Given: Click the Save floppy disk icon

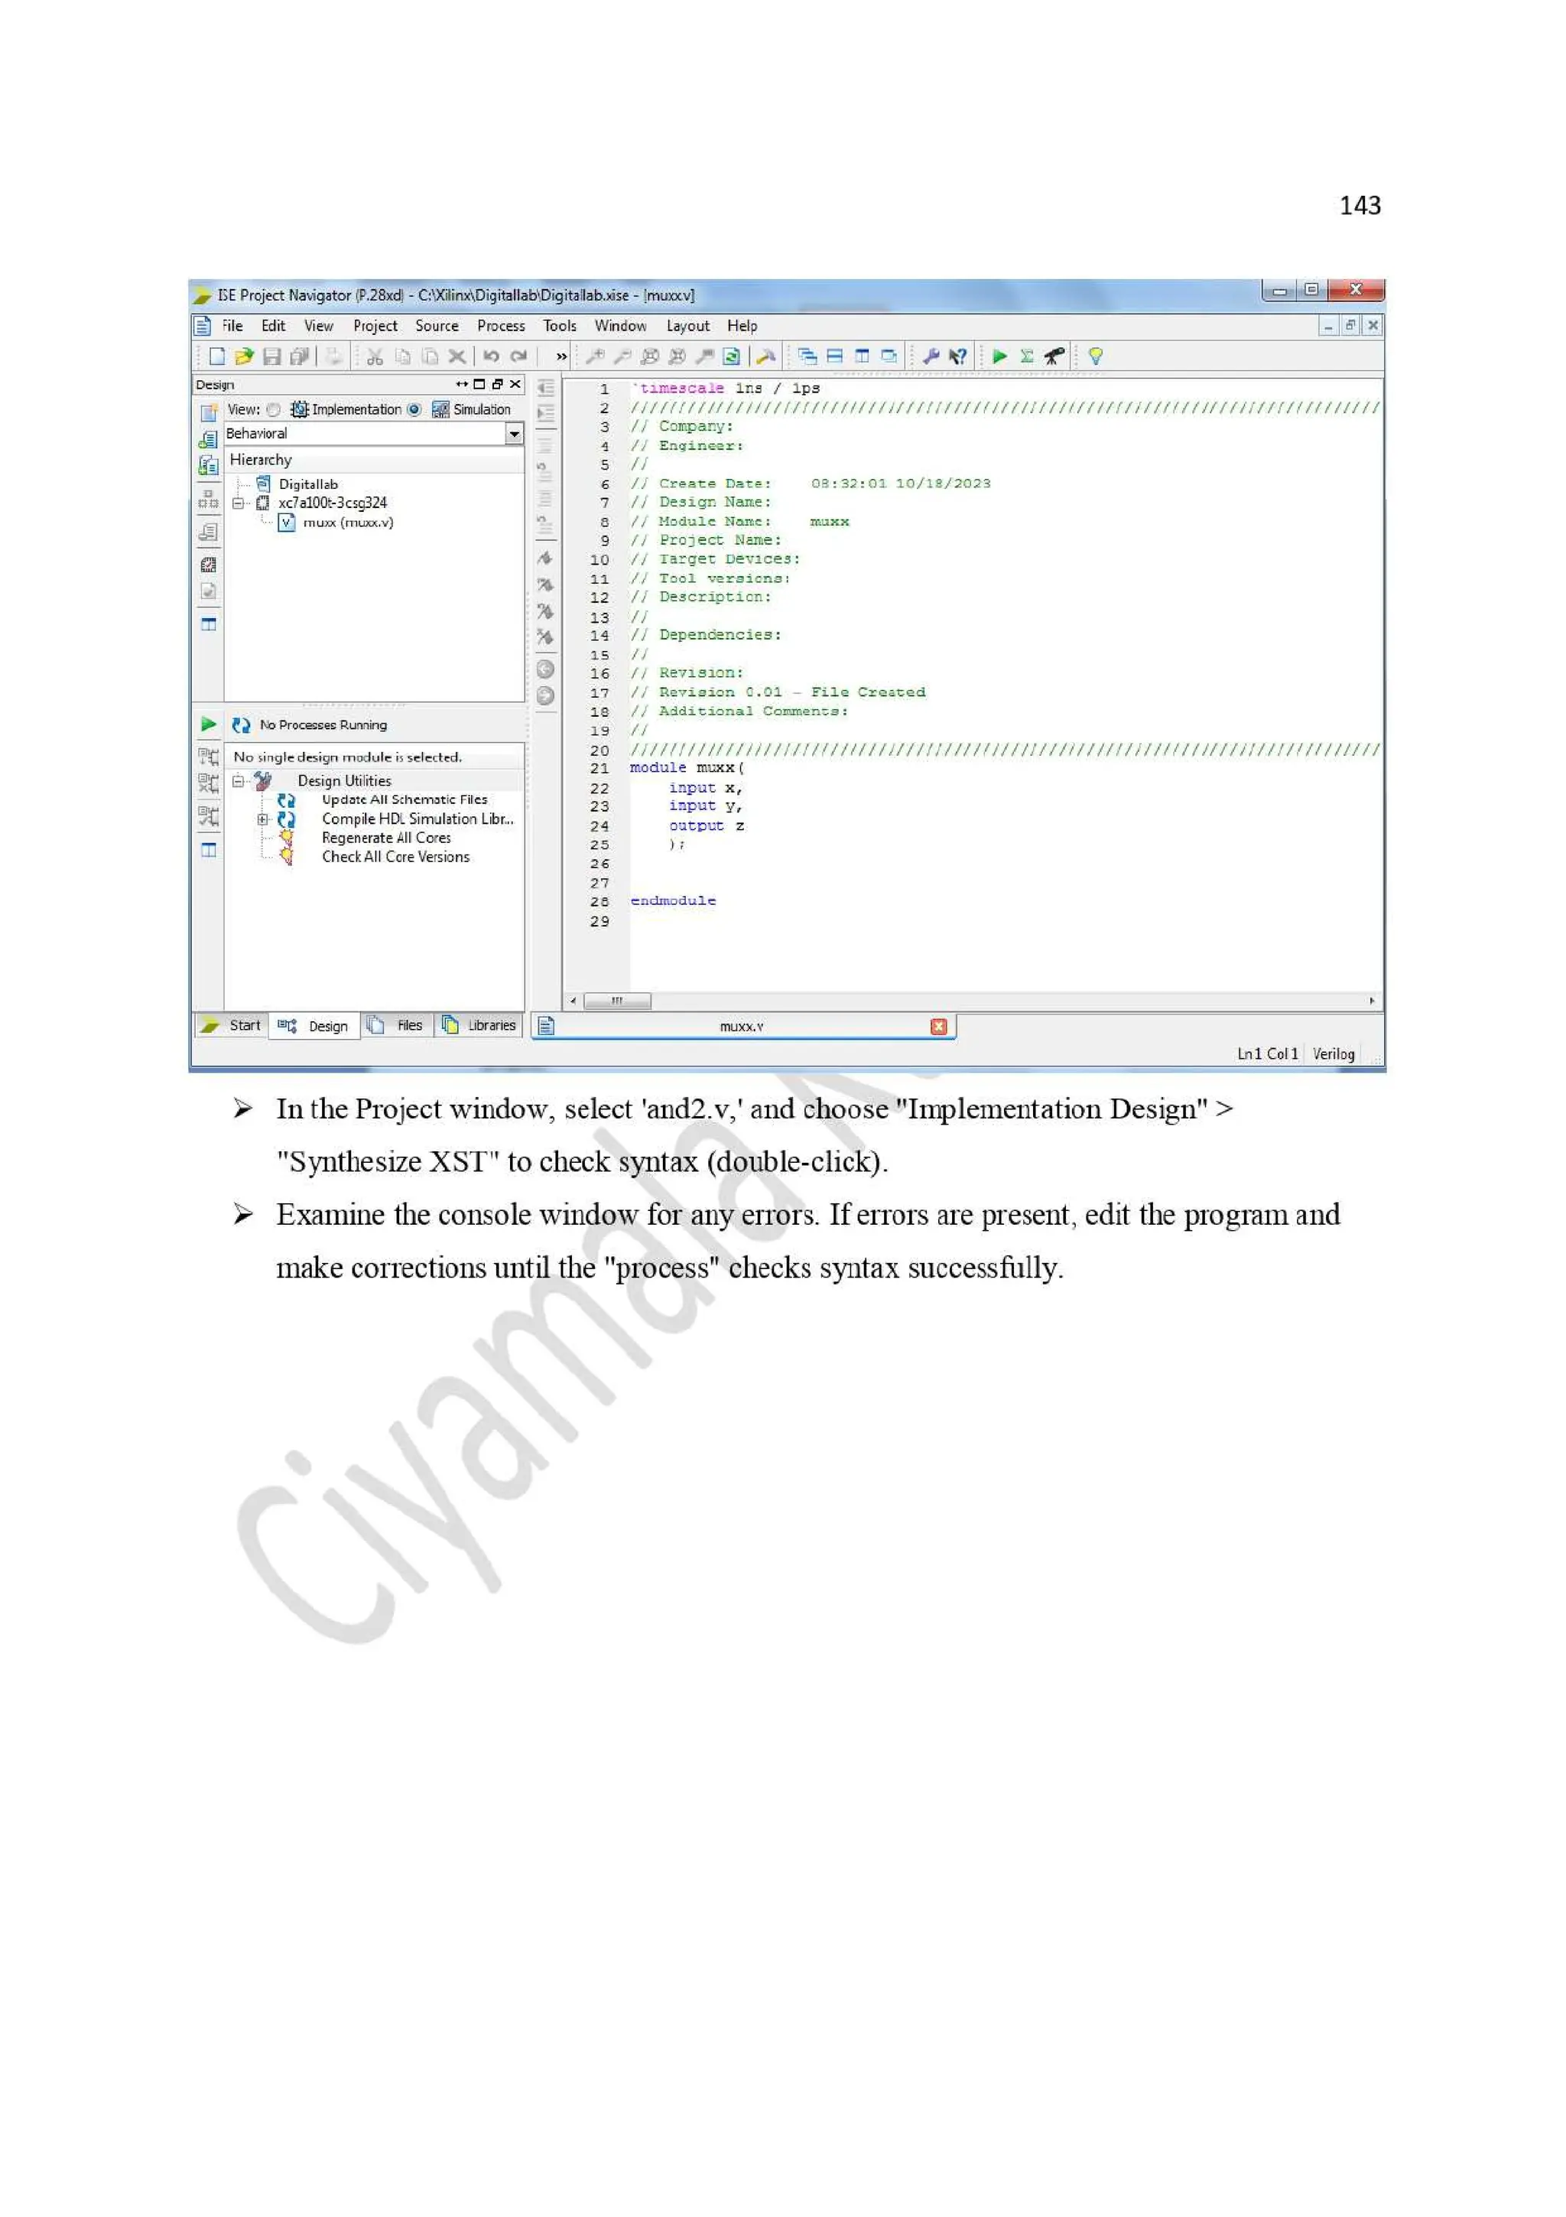Looking at the screenshot, I should (272, 356).
